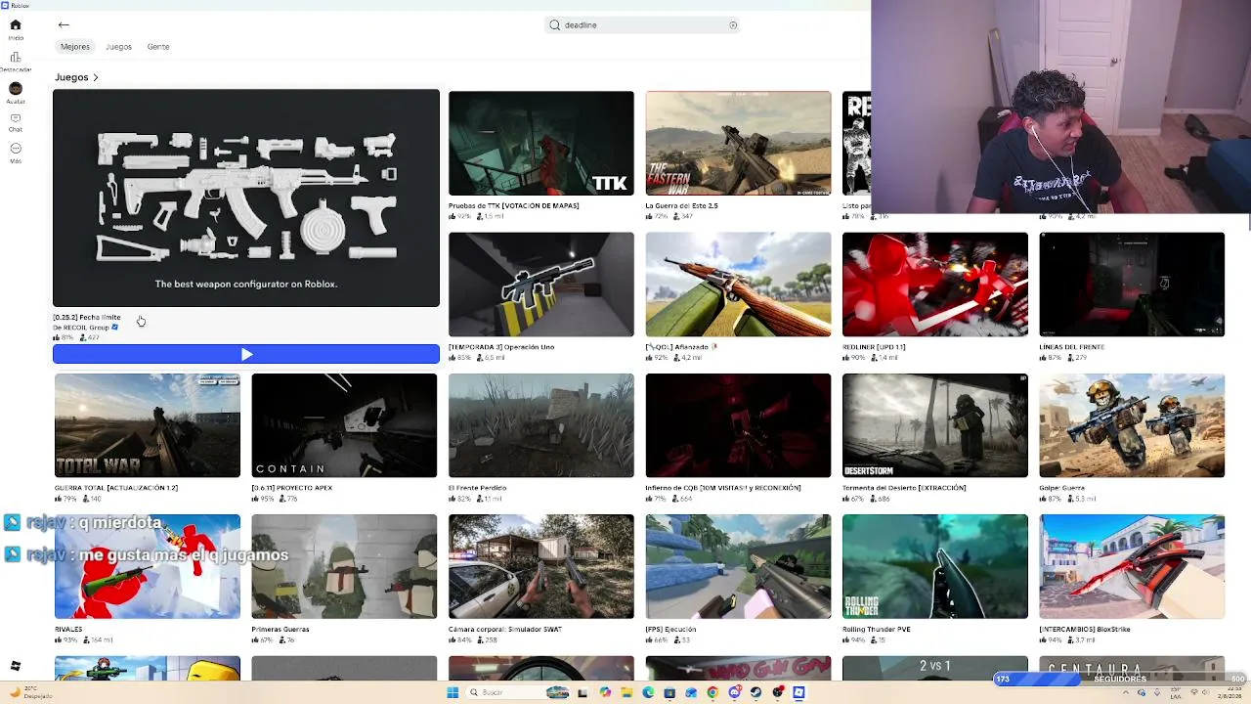Select the Mejores tab
The image size is (1251, 704).
tap(75, 47)
